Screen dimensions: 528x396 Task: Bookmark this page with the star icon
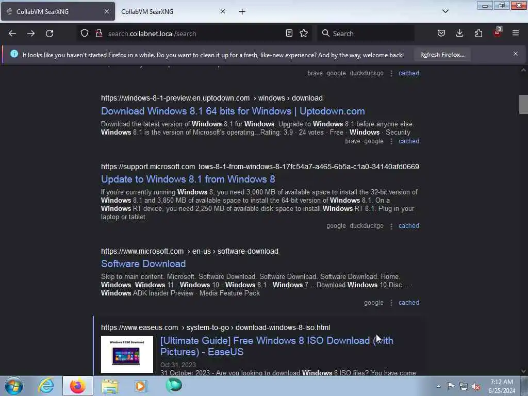(x=304, y=34)
